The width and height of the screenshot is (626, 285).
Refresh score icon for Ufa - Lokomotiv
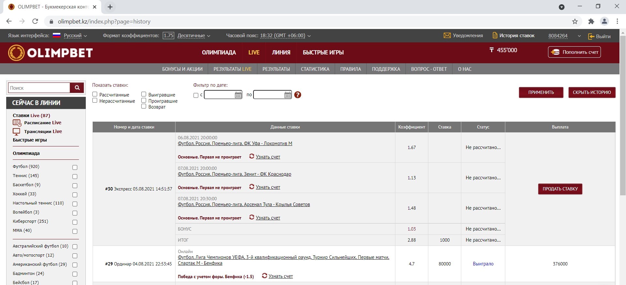(252, 156)
